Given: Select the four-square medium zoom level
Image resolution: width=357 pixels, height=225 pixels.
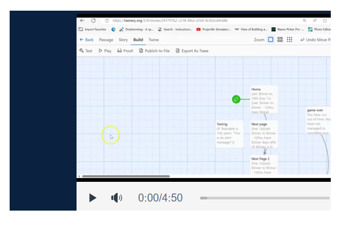Looking at the screenshot, I should [280, 39].
